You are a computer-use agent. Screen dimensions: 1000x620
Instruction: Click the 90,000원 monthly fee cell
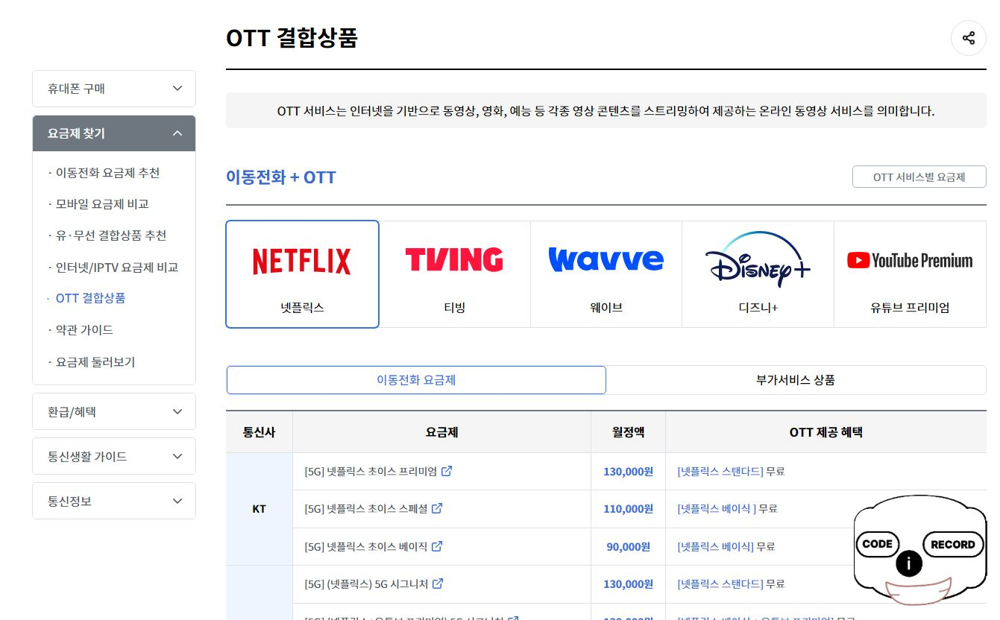tap(629, 546)
